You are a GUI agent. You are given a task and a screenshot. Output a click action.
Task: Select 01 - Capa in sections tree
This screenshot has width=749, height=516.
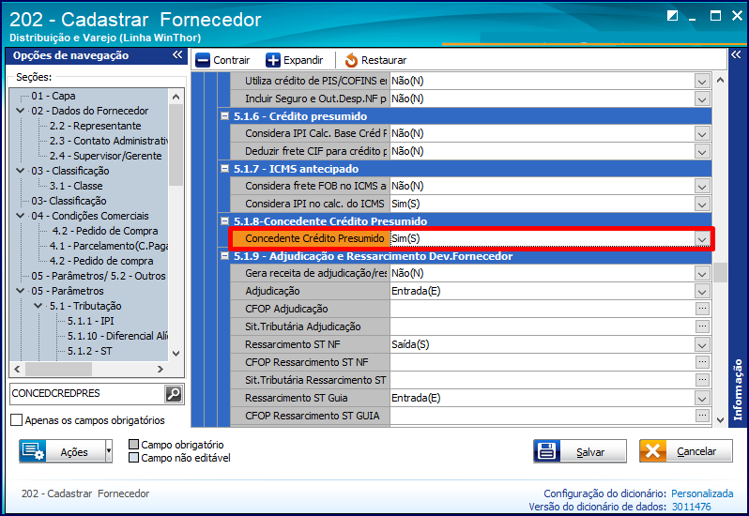click(x=53, y=96)
